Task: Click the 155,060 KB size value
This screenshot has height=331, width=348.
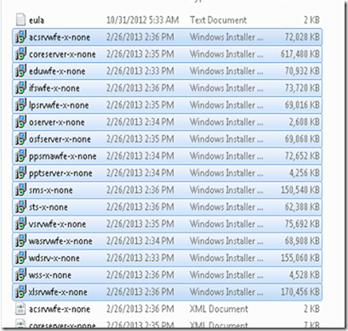Action: point(300,258)
